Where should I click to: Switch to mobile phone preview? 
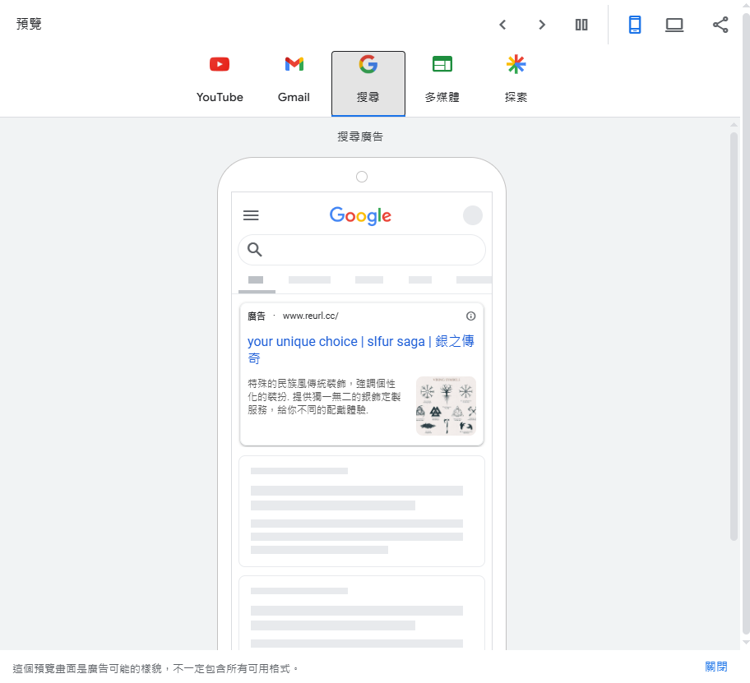point(634,25)
